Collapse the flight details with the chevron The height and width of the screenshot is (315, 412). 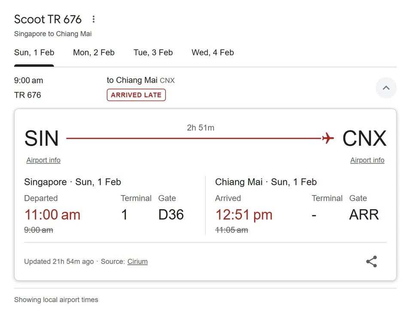click(386, 88)
